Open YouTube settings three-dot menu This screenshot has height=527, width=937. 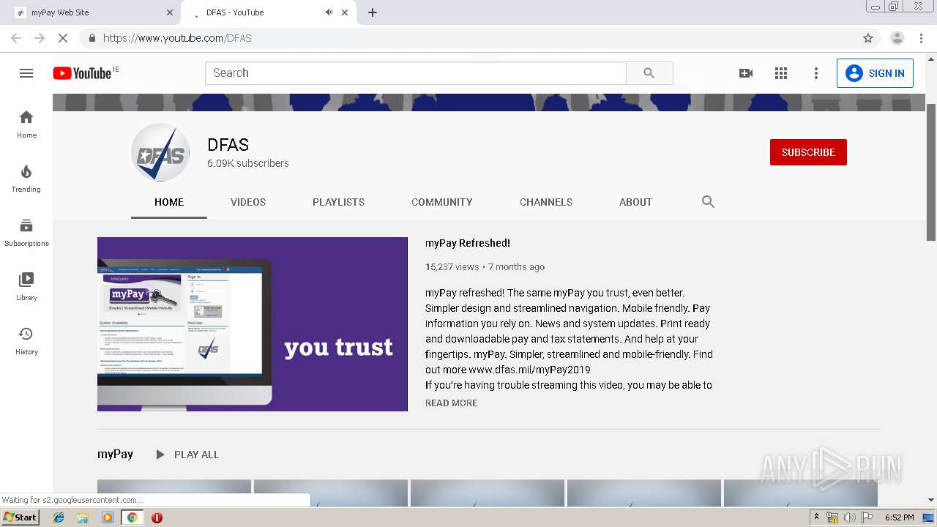[x=816, y=73]
